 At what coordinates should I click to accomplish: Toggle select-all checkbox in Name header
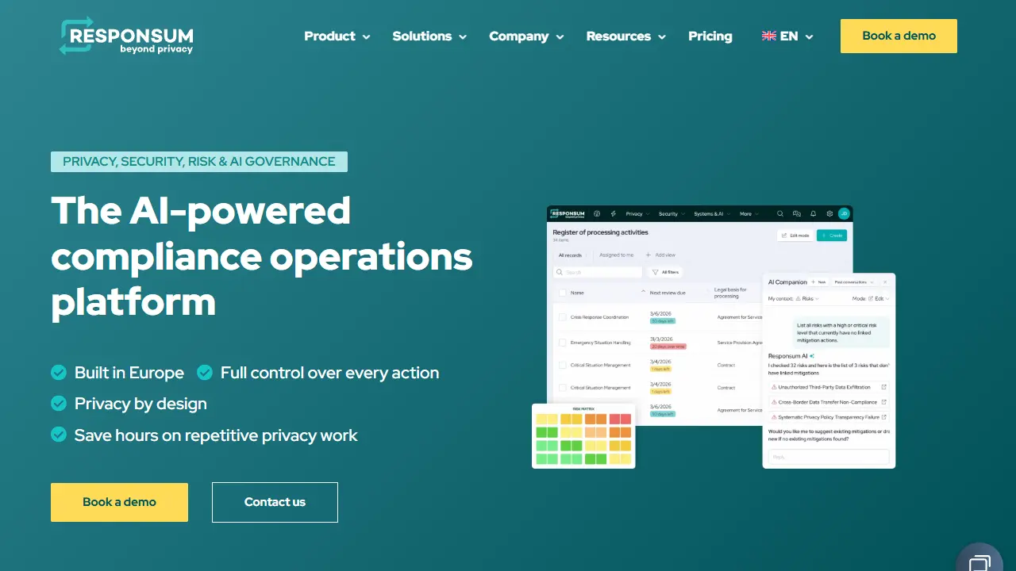(562, 293)
